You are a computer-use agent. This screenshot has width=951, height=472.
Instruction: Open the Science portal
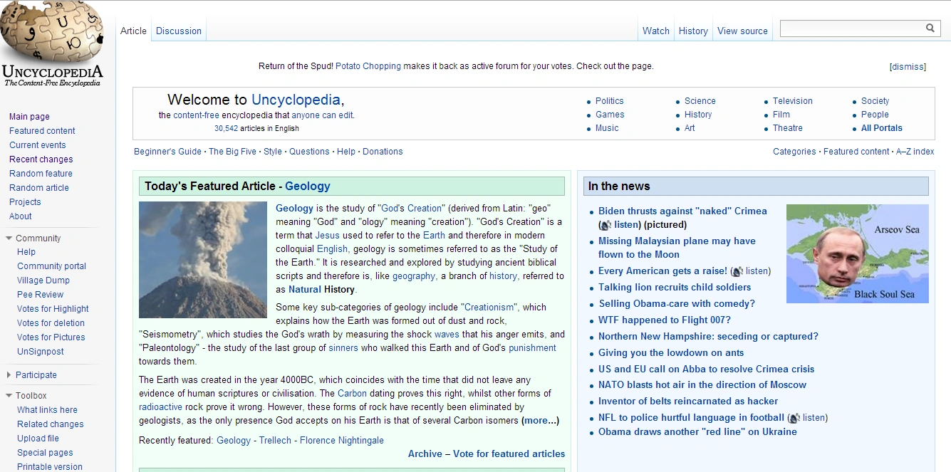click(x=700, y=101)
